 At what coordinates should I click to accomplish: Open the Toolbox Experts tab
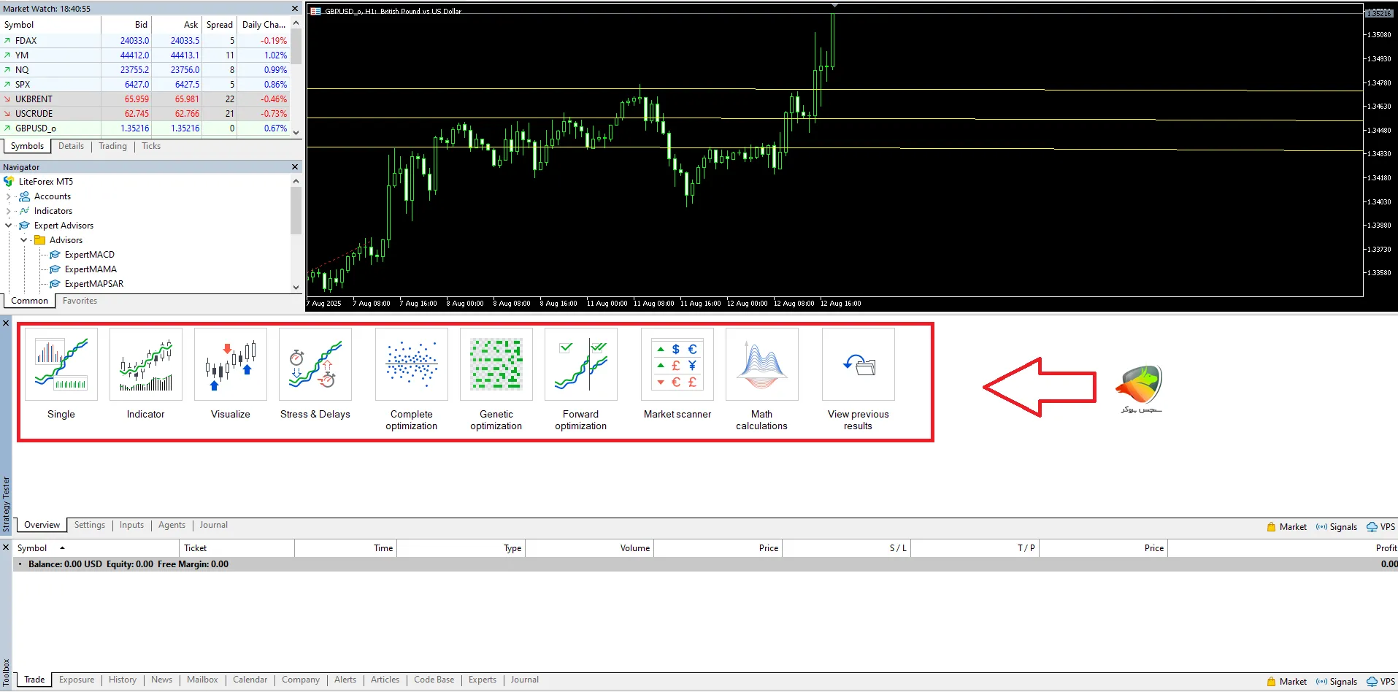482,680
